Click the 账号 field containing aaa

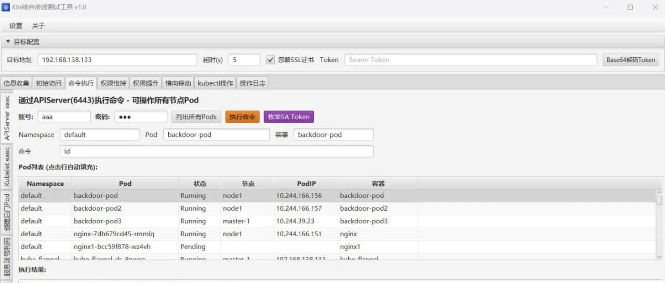[x=64, y=117]
